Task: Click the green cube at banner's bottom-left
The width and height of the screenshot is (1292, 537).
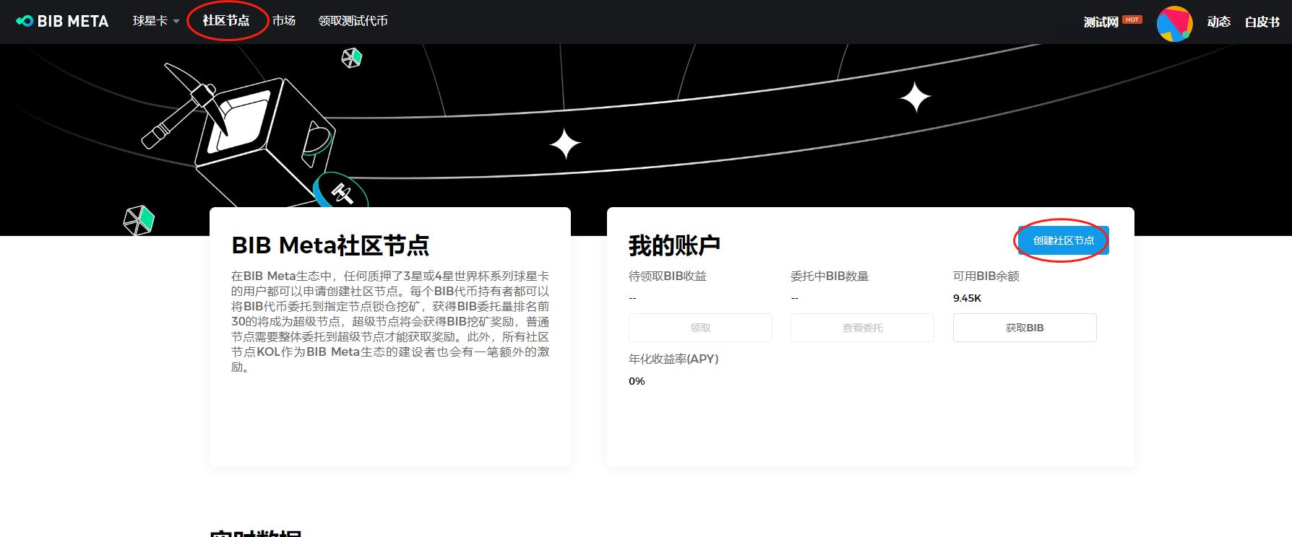Action: pos(139,220)
